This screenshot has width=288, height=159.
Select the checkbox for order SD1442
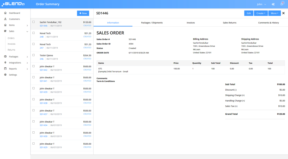click(33, 66)
